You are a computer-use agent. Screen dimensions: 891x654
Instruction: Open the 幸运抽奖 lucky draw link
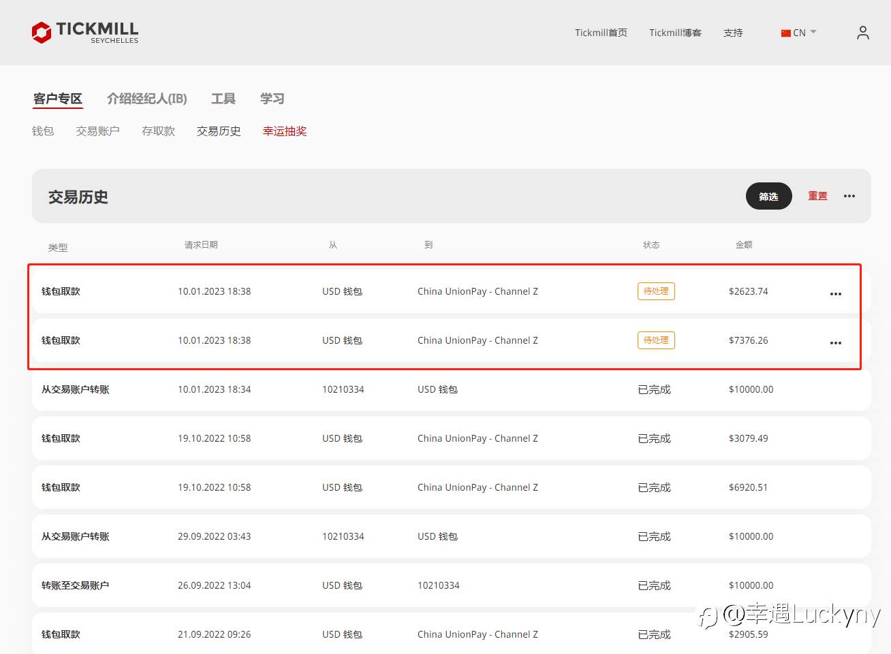point(285,131)
